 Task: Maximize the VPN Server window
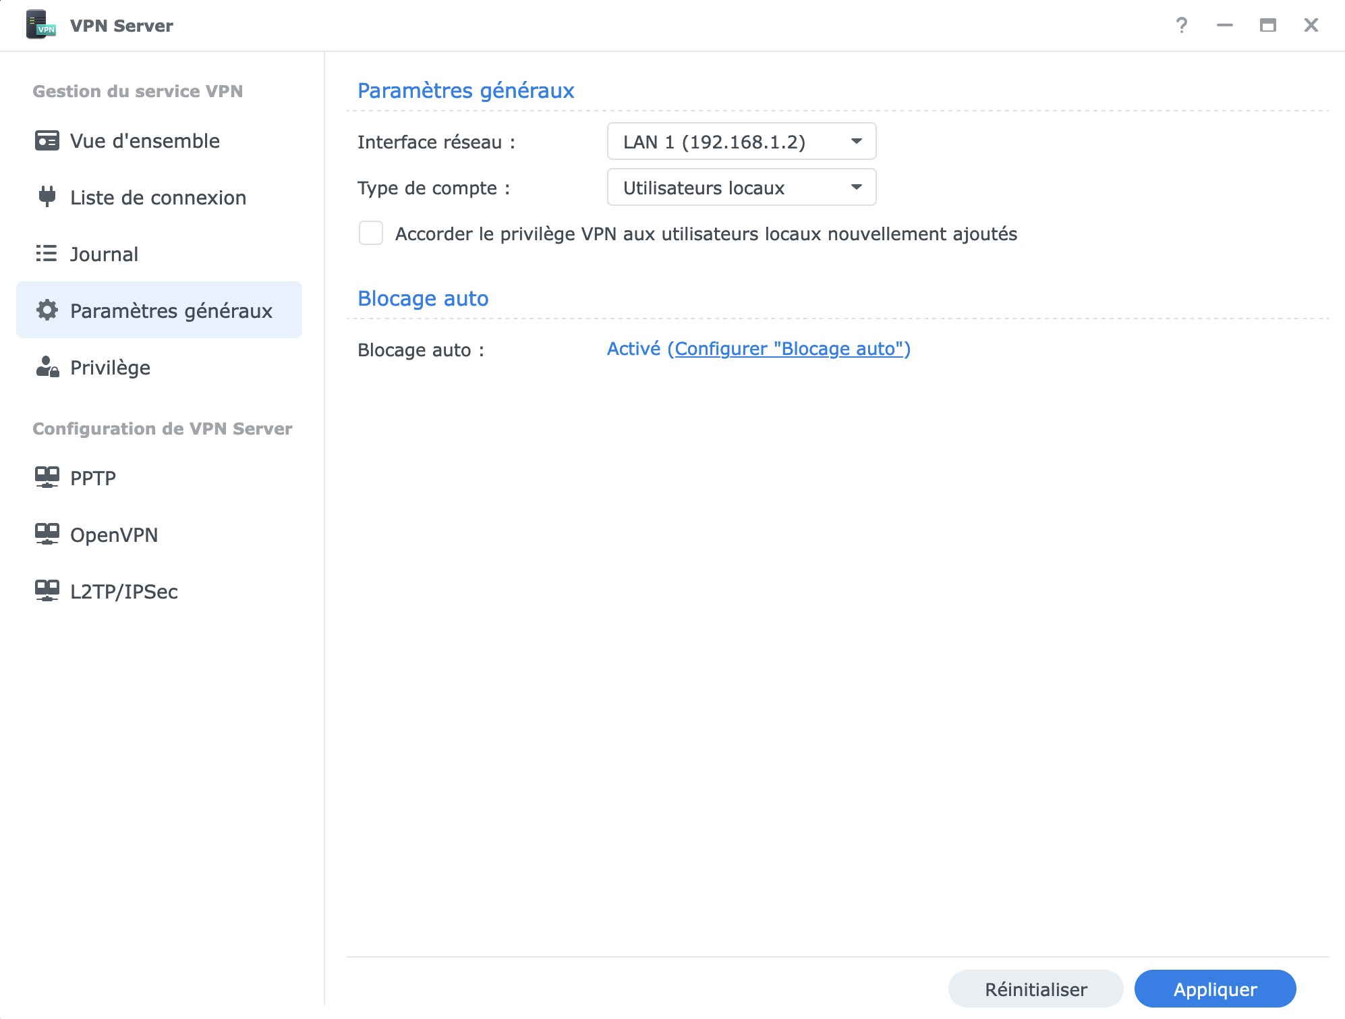pos(1267,25)
